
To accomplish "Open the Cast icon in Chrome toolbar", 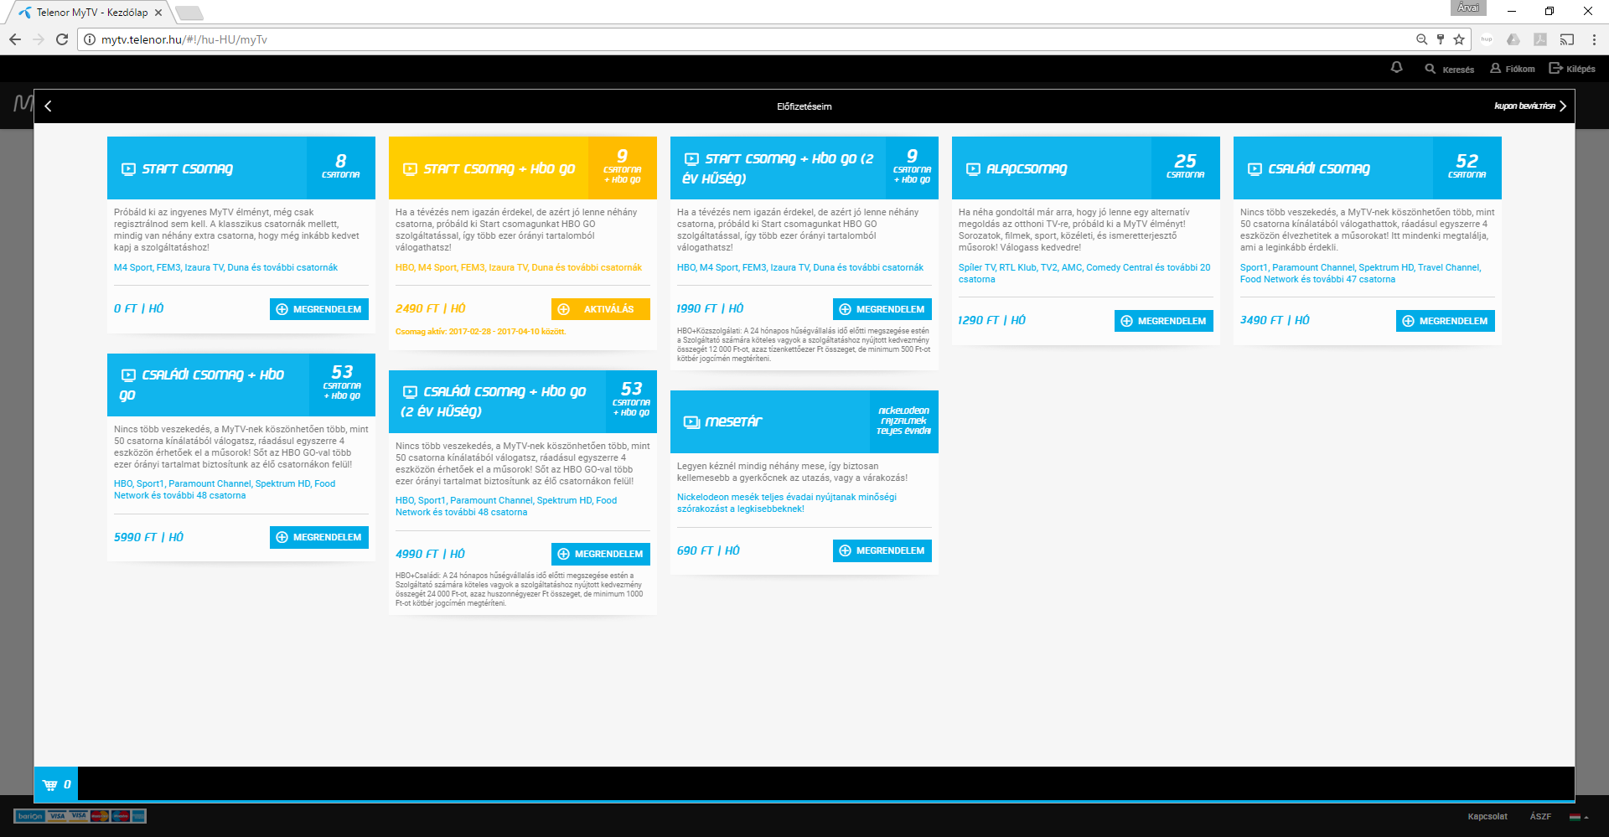I will [x=1567, y=39].
